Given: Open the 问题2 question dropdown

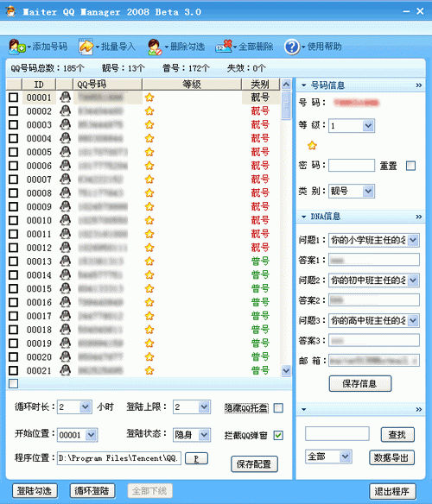Looking at the screenshot, I should click(x=413, y=280).
